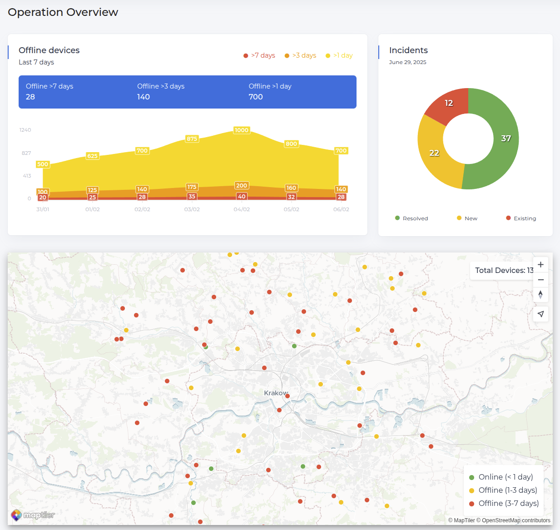The image size is (560, 530).
Task: Click the 1000 peak data label
Action: (242, 130)
